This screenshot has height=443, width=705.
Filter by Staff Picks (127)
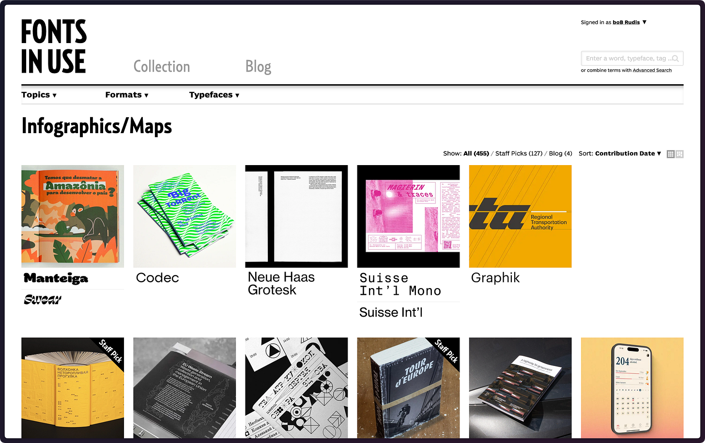click(519, 153)
